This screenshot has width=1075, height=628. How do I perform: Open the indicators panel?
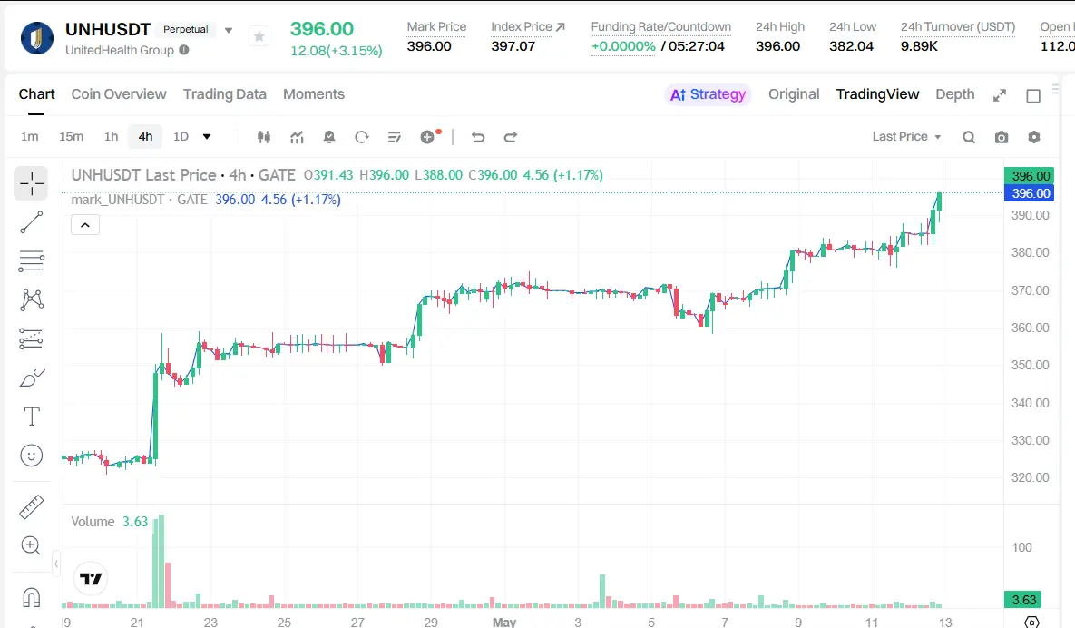pyautogui.click(x=297, y=137)
